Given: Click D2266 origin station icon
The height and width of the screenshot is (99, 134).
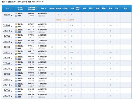Looking at the screenshot, I should [x=16, y=24].
